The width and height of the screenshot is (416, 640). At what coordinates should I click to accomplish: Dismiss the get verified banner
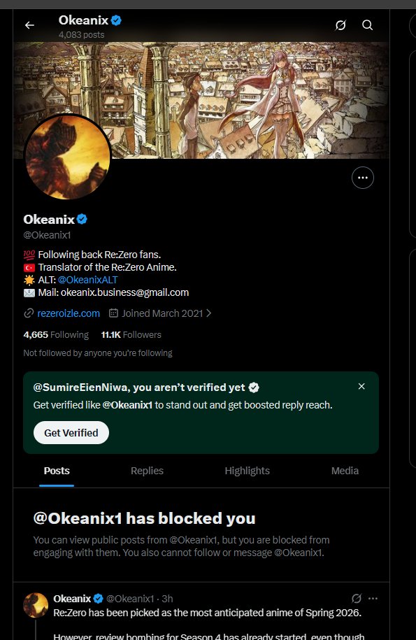click(361, 386)
